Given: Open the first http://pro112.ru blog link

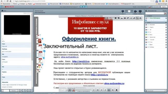Looking at the screenshot, I should 81,61.
